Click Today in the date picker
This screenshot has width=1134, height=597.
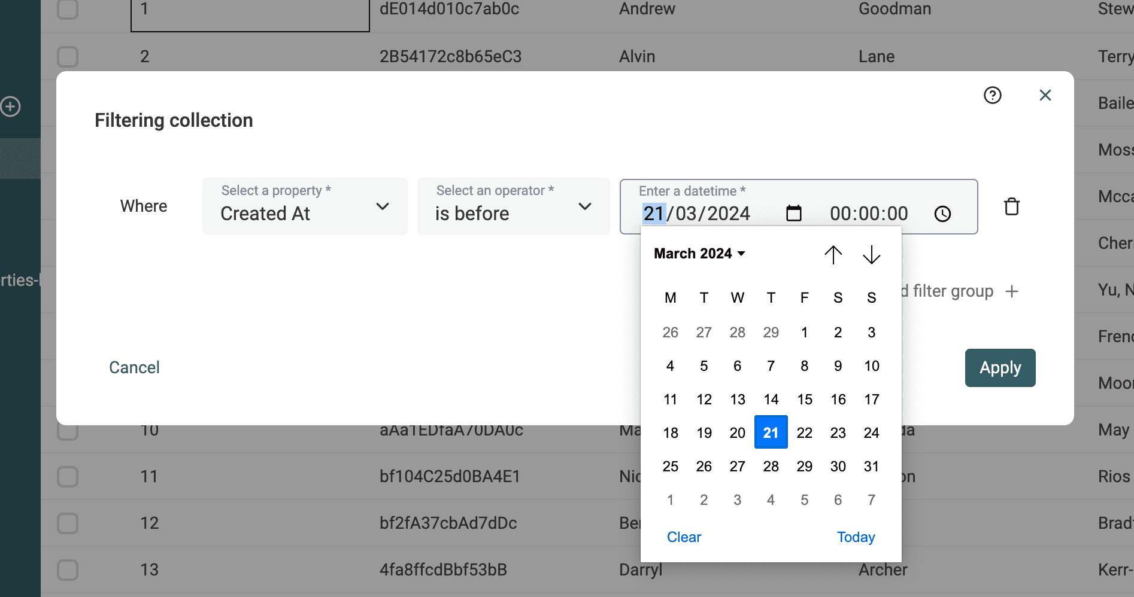coord(856,537)
